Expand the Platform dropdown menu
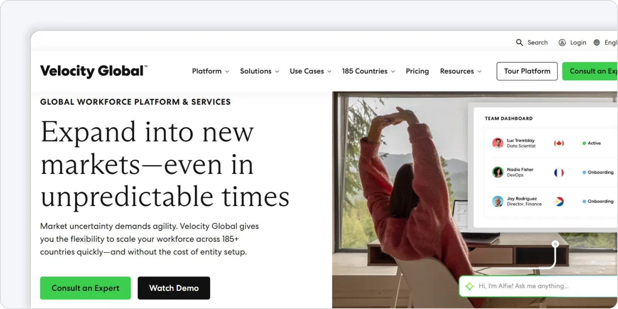The image size is (618, 309). (211, 71)
